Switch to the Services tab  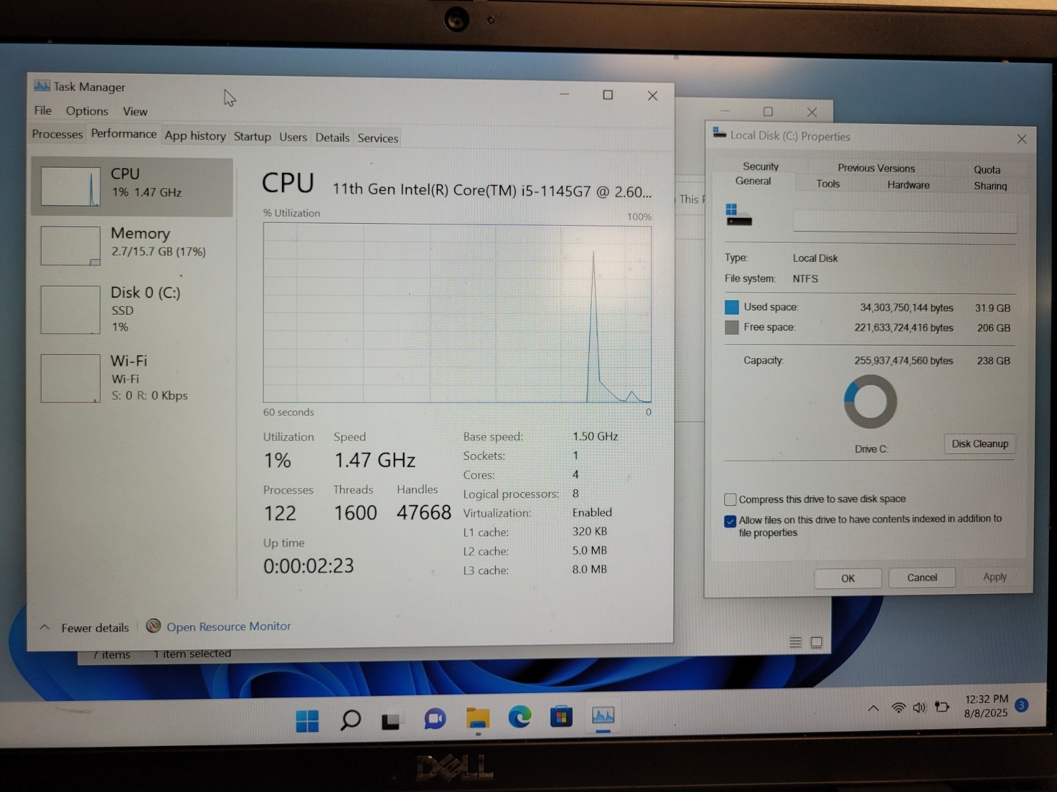(378, 138)
